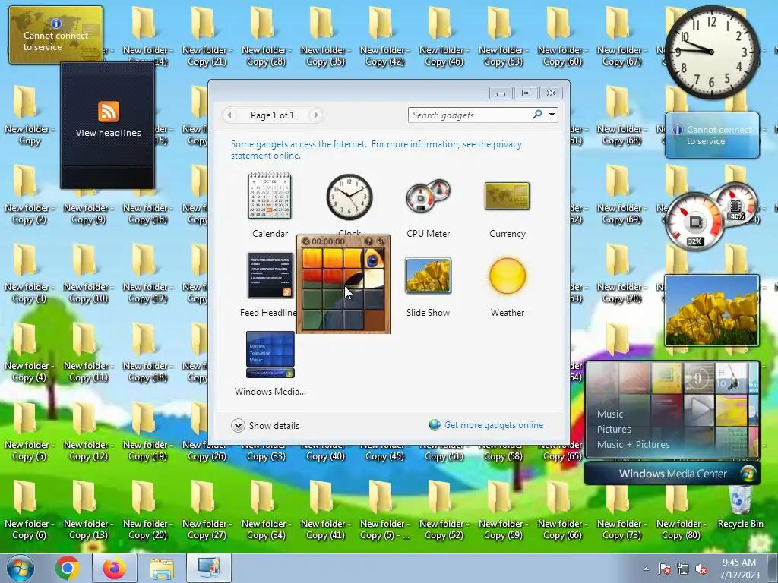
Task: Click the desktop CPU Meter gadget dial
Action: click(x=694, y=222)
